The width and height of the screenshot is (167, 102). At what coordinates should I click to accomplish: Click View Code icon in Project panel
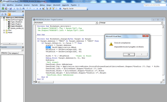point(2,14)
